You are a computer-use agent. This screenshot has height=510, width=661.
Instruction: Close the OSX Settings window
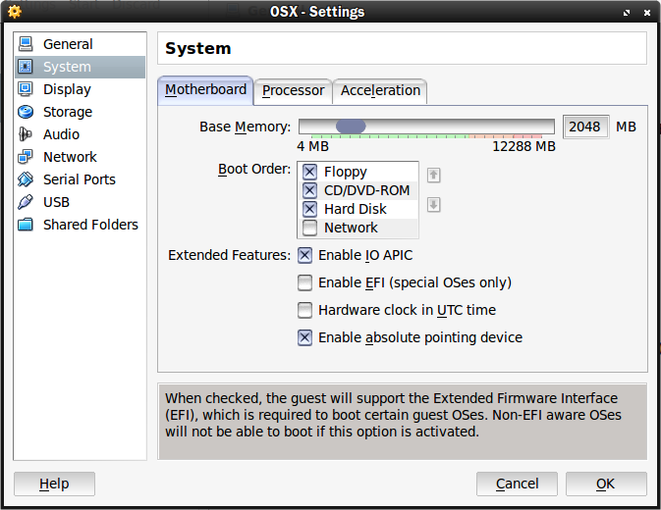tap(647, 13)
